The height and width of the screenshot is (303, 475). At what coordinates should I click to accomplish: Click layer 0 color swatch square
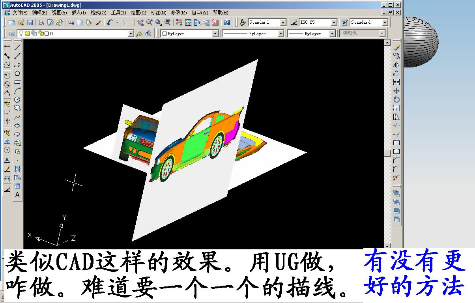tap(47, 34)
